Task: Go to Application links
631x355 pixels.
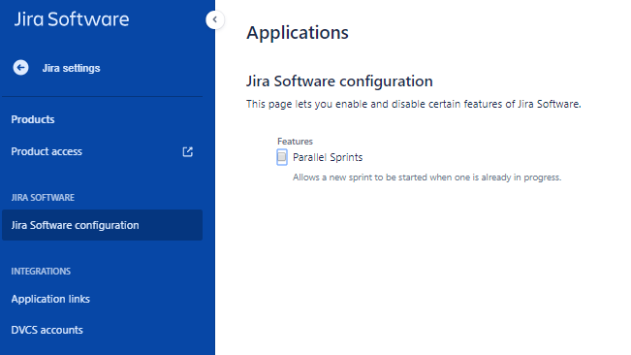Action: pos(50,299)
